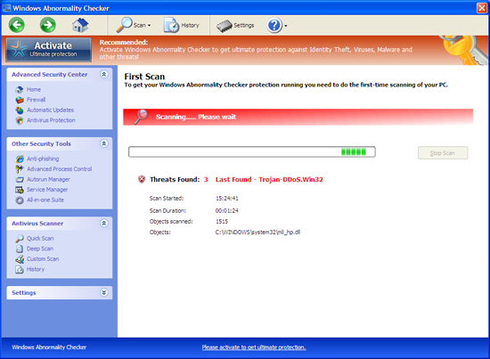Start a Deep Scan from sidebar
Screen dimensions: 490x359
(40, 249)
